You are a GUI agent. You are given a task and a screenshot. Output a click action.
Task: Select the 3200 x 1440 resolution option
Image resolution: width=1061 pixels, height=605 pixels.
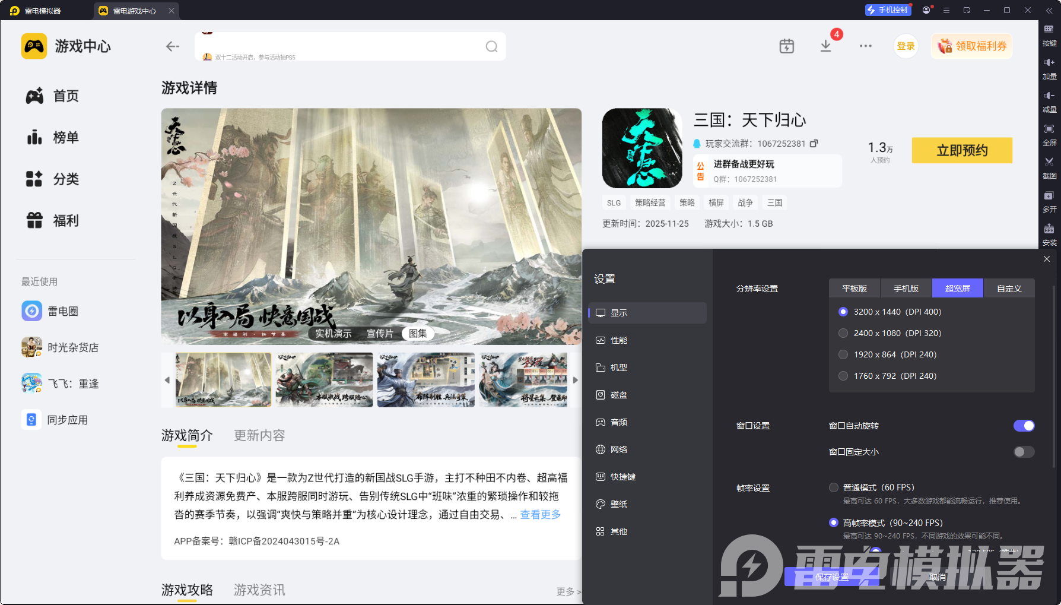click(843, 312)
